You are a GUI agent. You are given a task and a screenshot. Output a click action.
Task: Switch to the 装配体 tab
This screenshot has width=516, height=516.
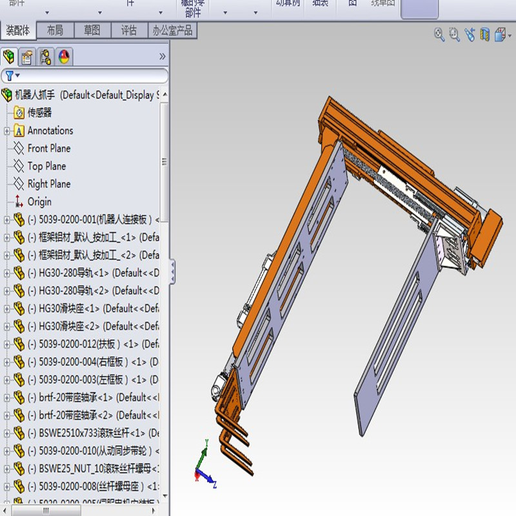point(18,30)
